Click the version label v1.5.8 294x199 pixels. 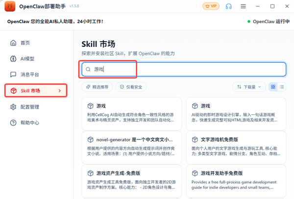coord(74,6)
